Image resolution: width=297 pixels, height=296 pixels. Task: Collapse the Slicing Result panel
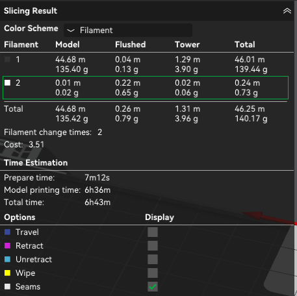[x=287, y=11]
